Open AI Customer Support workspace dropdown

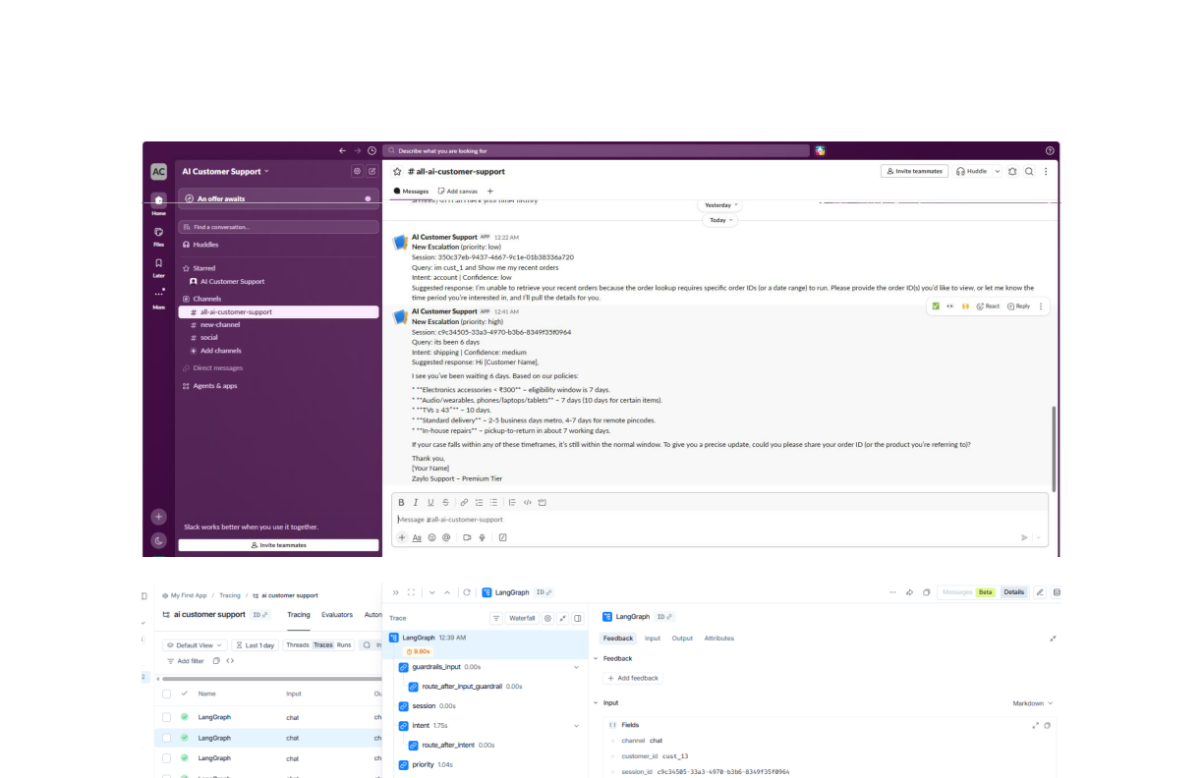click(225, 171)
